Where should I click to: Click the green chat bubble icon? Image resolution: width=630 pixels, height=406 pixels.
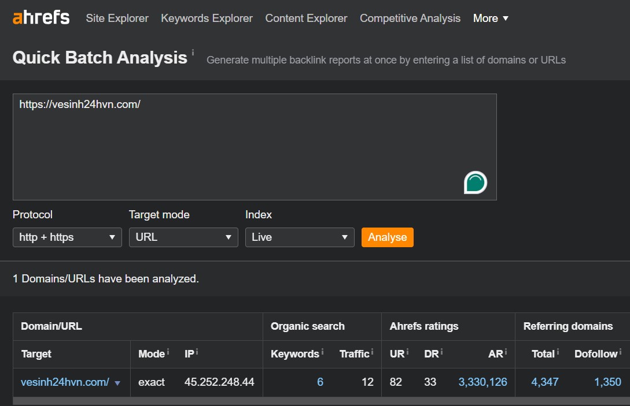475,182
